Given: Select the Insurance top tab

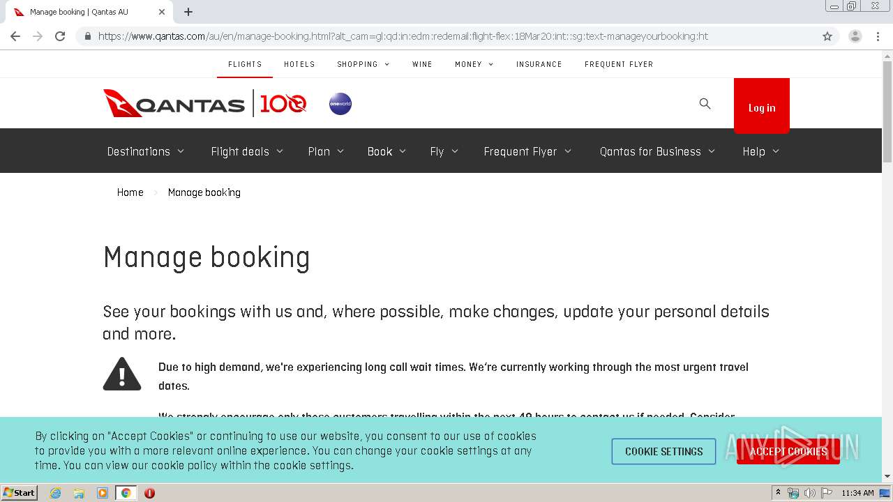Looking at the screenshot, I should coord(539,64).
